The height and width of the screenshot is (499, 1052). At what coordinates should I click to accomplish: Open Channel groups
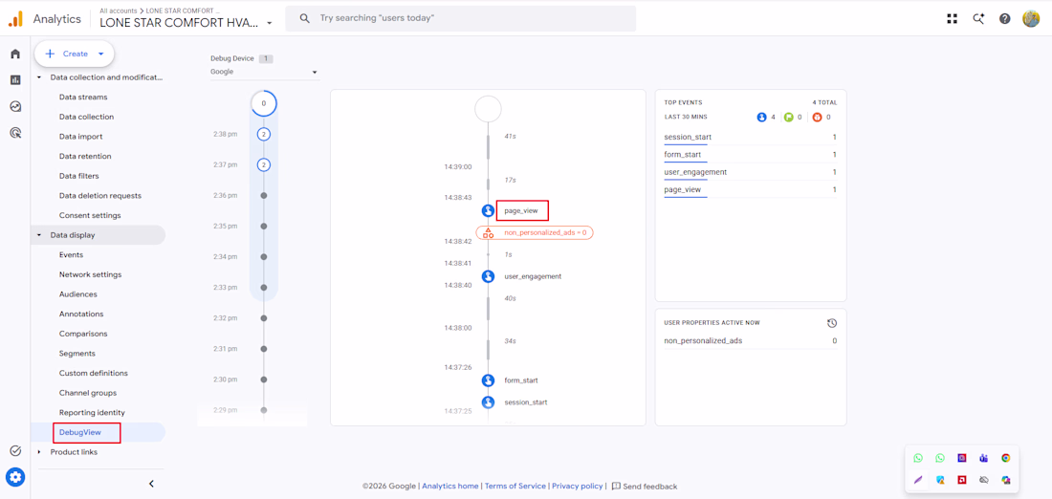88,393
